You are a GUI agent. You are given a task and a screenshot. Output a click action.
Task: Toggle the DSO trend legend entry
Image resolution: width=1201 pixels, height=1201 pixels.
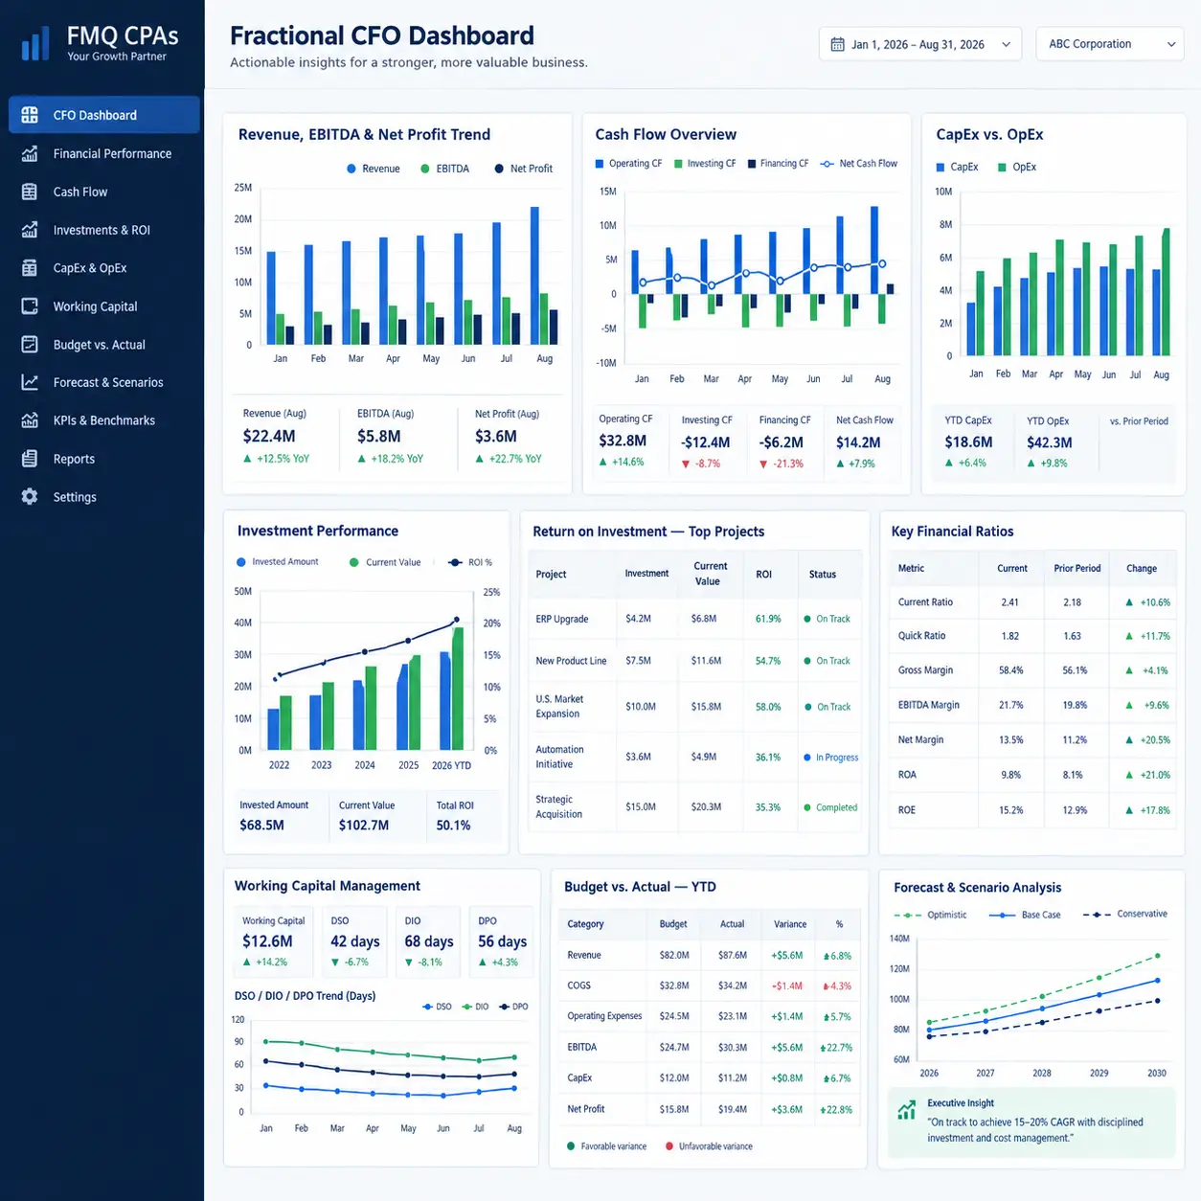pos(437,1007)
